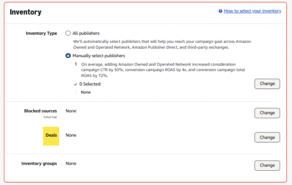Click None value beside Blocked sources
Viewport: 292px width, 185px height.
point(71,111)
